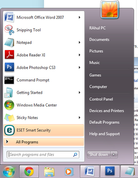
Task: Launch Windows Media Center icon
Action: 9,105
